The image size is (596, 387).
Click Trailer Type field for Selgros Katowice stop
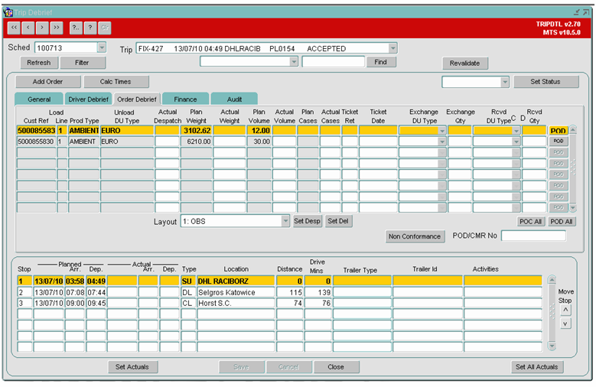click(x=362, y=292)
